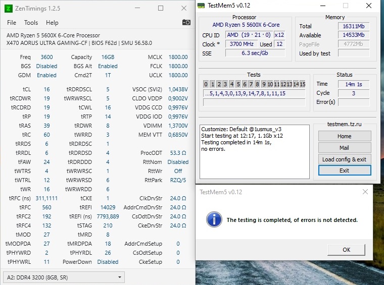Open the Help menu in ZenTimings
The image size is (384, 285).
pyautogui.click(x=52, y=23)
